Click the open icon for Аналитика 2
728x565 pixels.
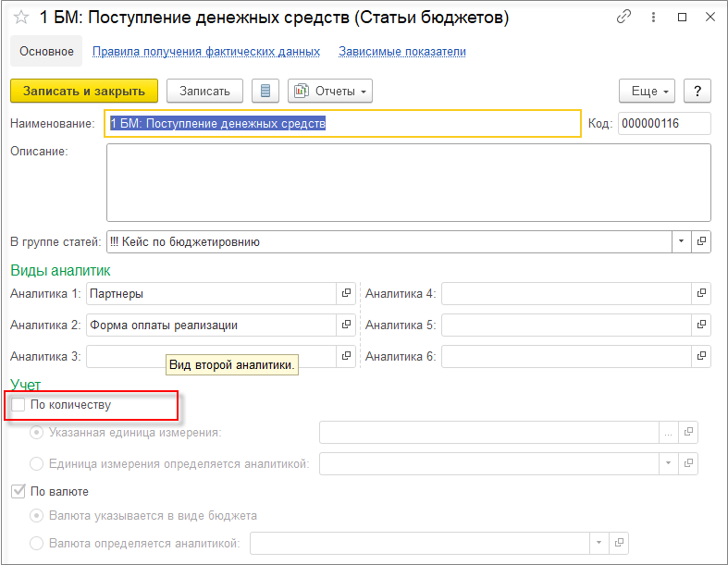pyautogui.click(x=347, y=325)
